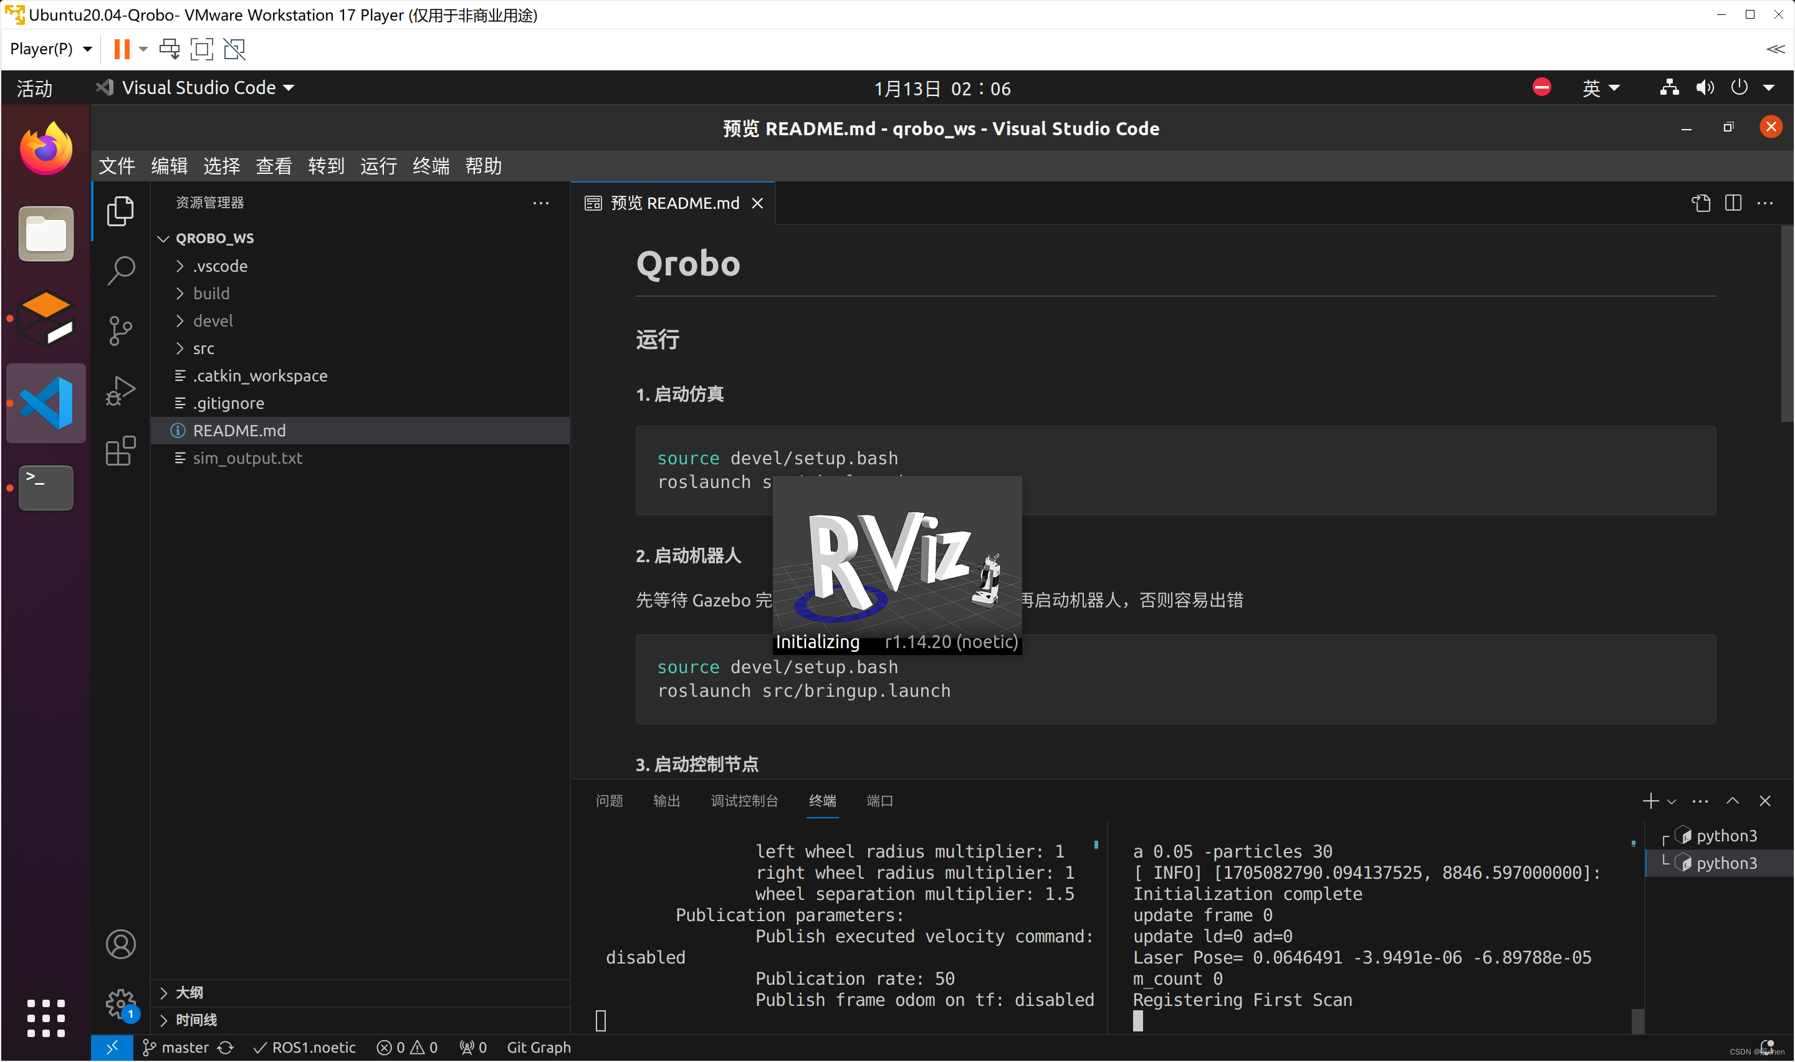Open the clock showing 1月13日 02:06
This screenshot has width=1795, height=1062.
(942, 88)
